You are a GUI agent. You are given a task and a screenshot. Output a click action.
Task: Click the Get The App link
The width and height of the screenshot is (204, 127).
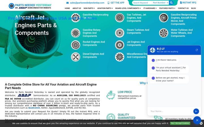pyautogui.click(x=117, y=3)
